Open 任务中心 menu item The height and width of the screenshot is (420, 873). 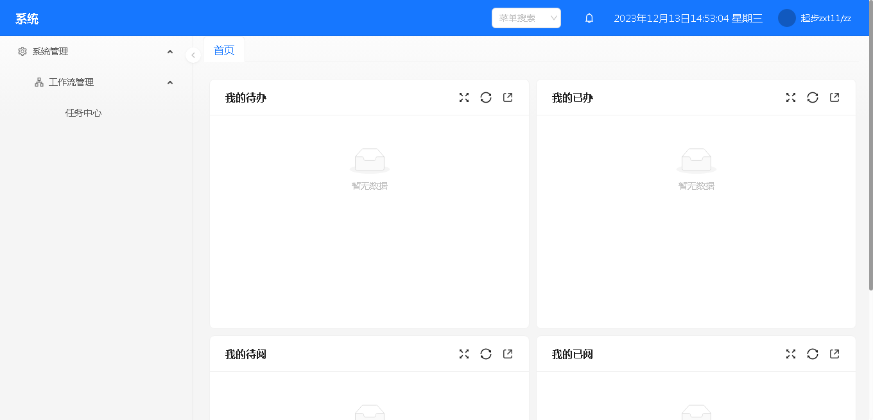(83, 113)
